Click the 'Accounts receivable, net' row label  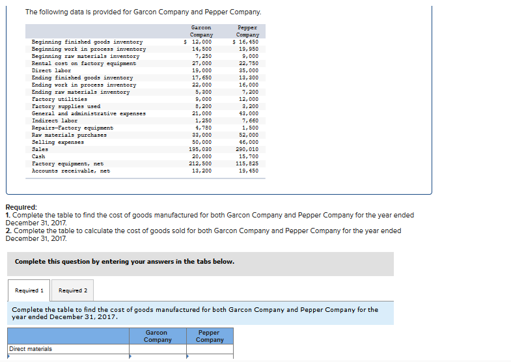click(71, 171)
